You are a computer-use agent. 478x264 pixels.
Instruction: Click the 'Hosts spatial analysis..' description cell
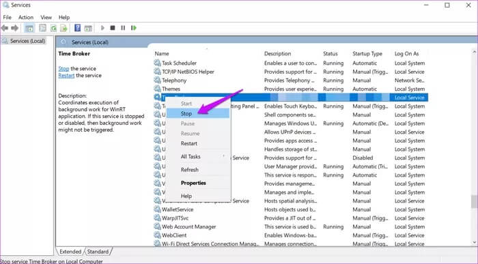click(290, 201)
